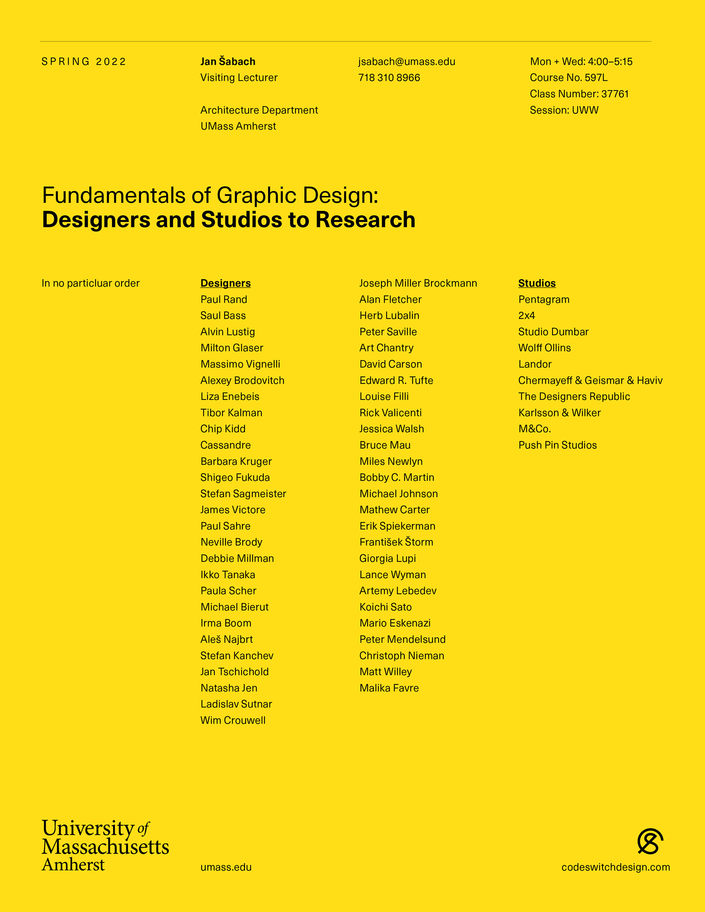Click the name Joseph Miller Brockmann

[x=418, y=283]
